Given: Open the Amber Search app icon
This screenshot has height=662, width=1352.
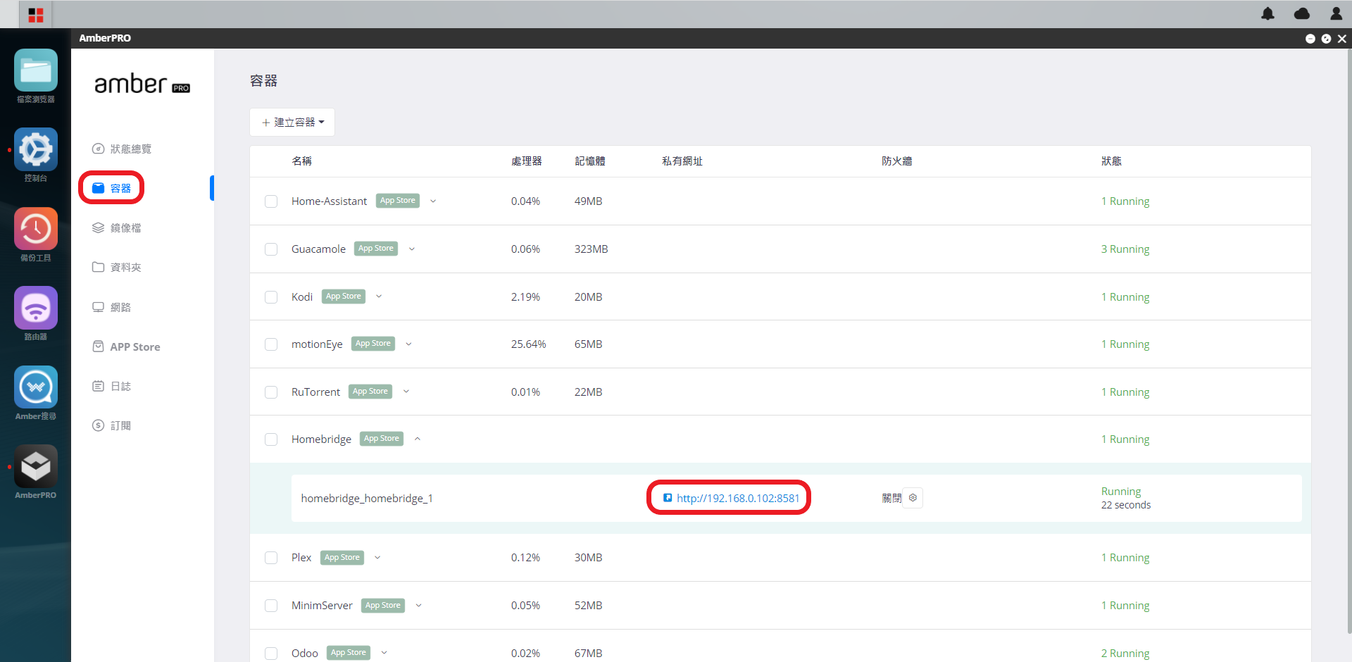Looking at the screenshot, I should (36, 387).
